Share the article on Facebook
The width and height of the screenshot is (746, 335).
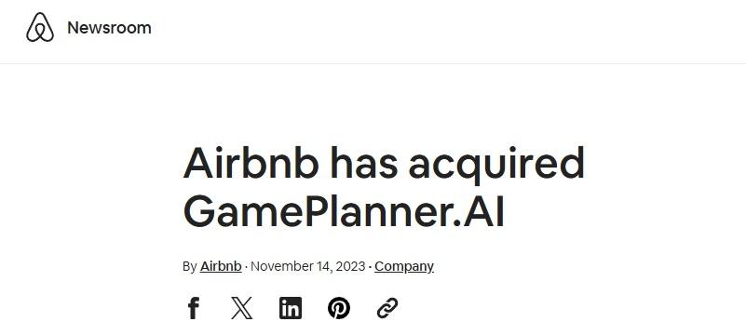pos(193,308)
